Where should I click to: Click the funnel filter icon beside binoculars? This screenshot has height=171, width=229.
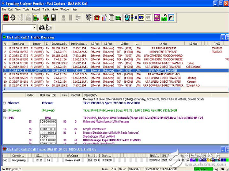49,28
